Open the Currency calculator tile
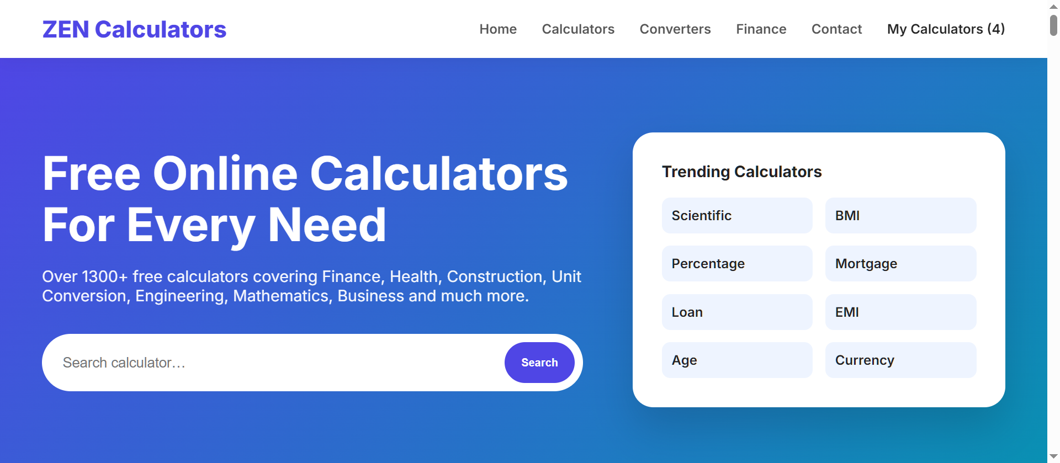 [900, 360]
